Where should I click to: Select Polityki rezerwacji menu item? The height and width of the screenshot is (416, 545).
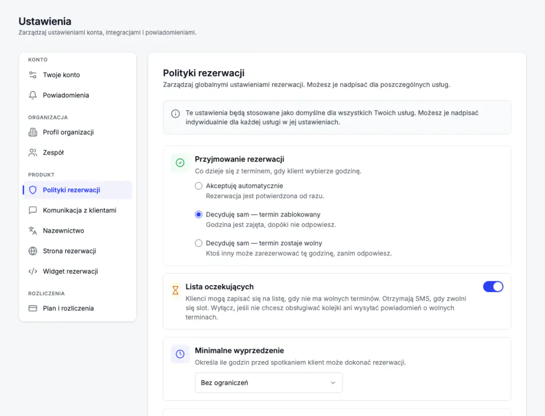coord(78,190)
